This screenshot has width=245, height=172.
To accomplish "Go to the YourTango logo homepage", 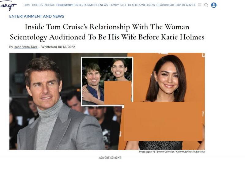I will coord(8,6).
